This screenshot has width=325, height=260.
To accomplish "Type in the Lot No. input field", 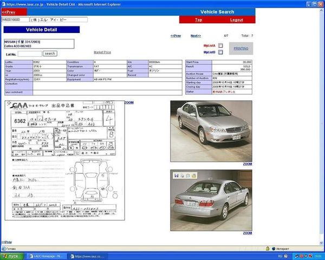I will [30, 54].
